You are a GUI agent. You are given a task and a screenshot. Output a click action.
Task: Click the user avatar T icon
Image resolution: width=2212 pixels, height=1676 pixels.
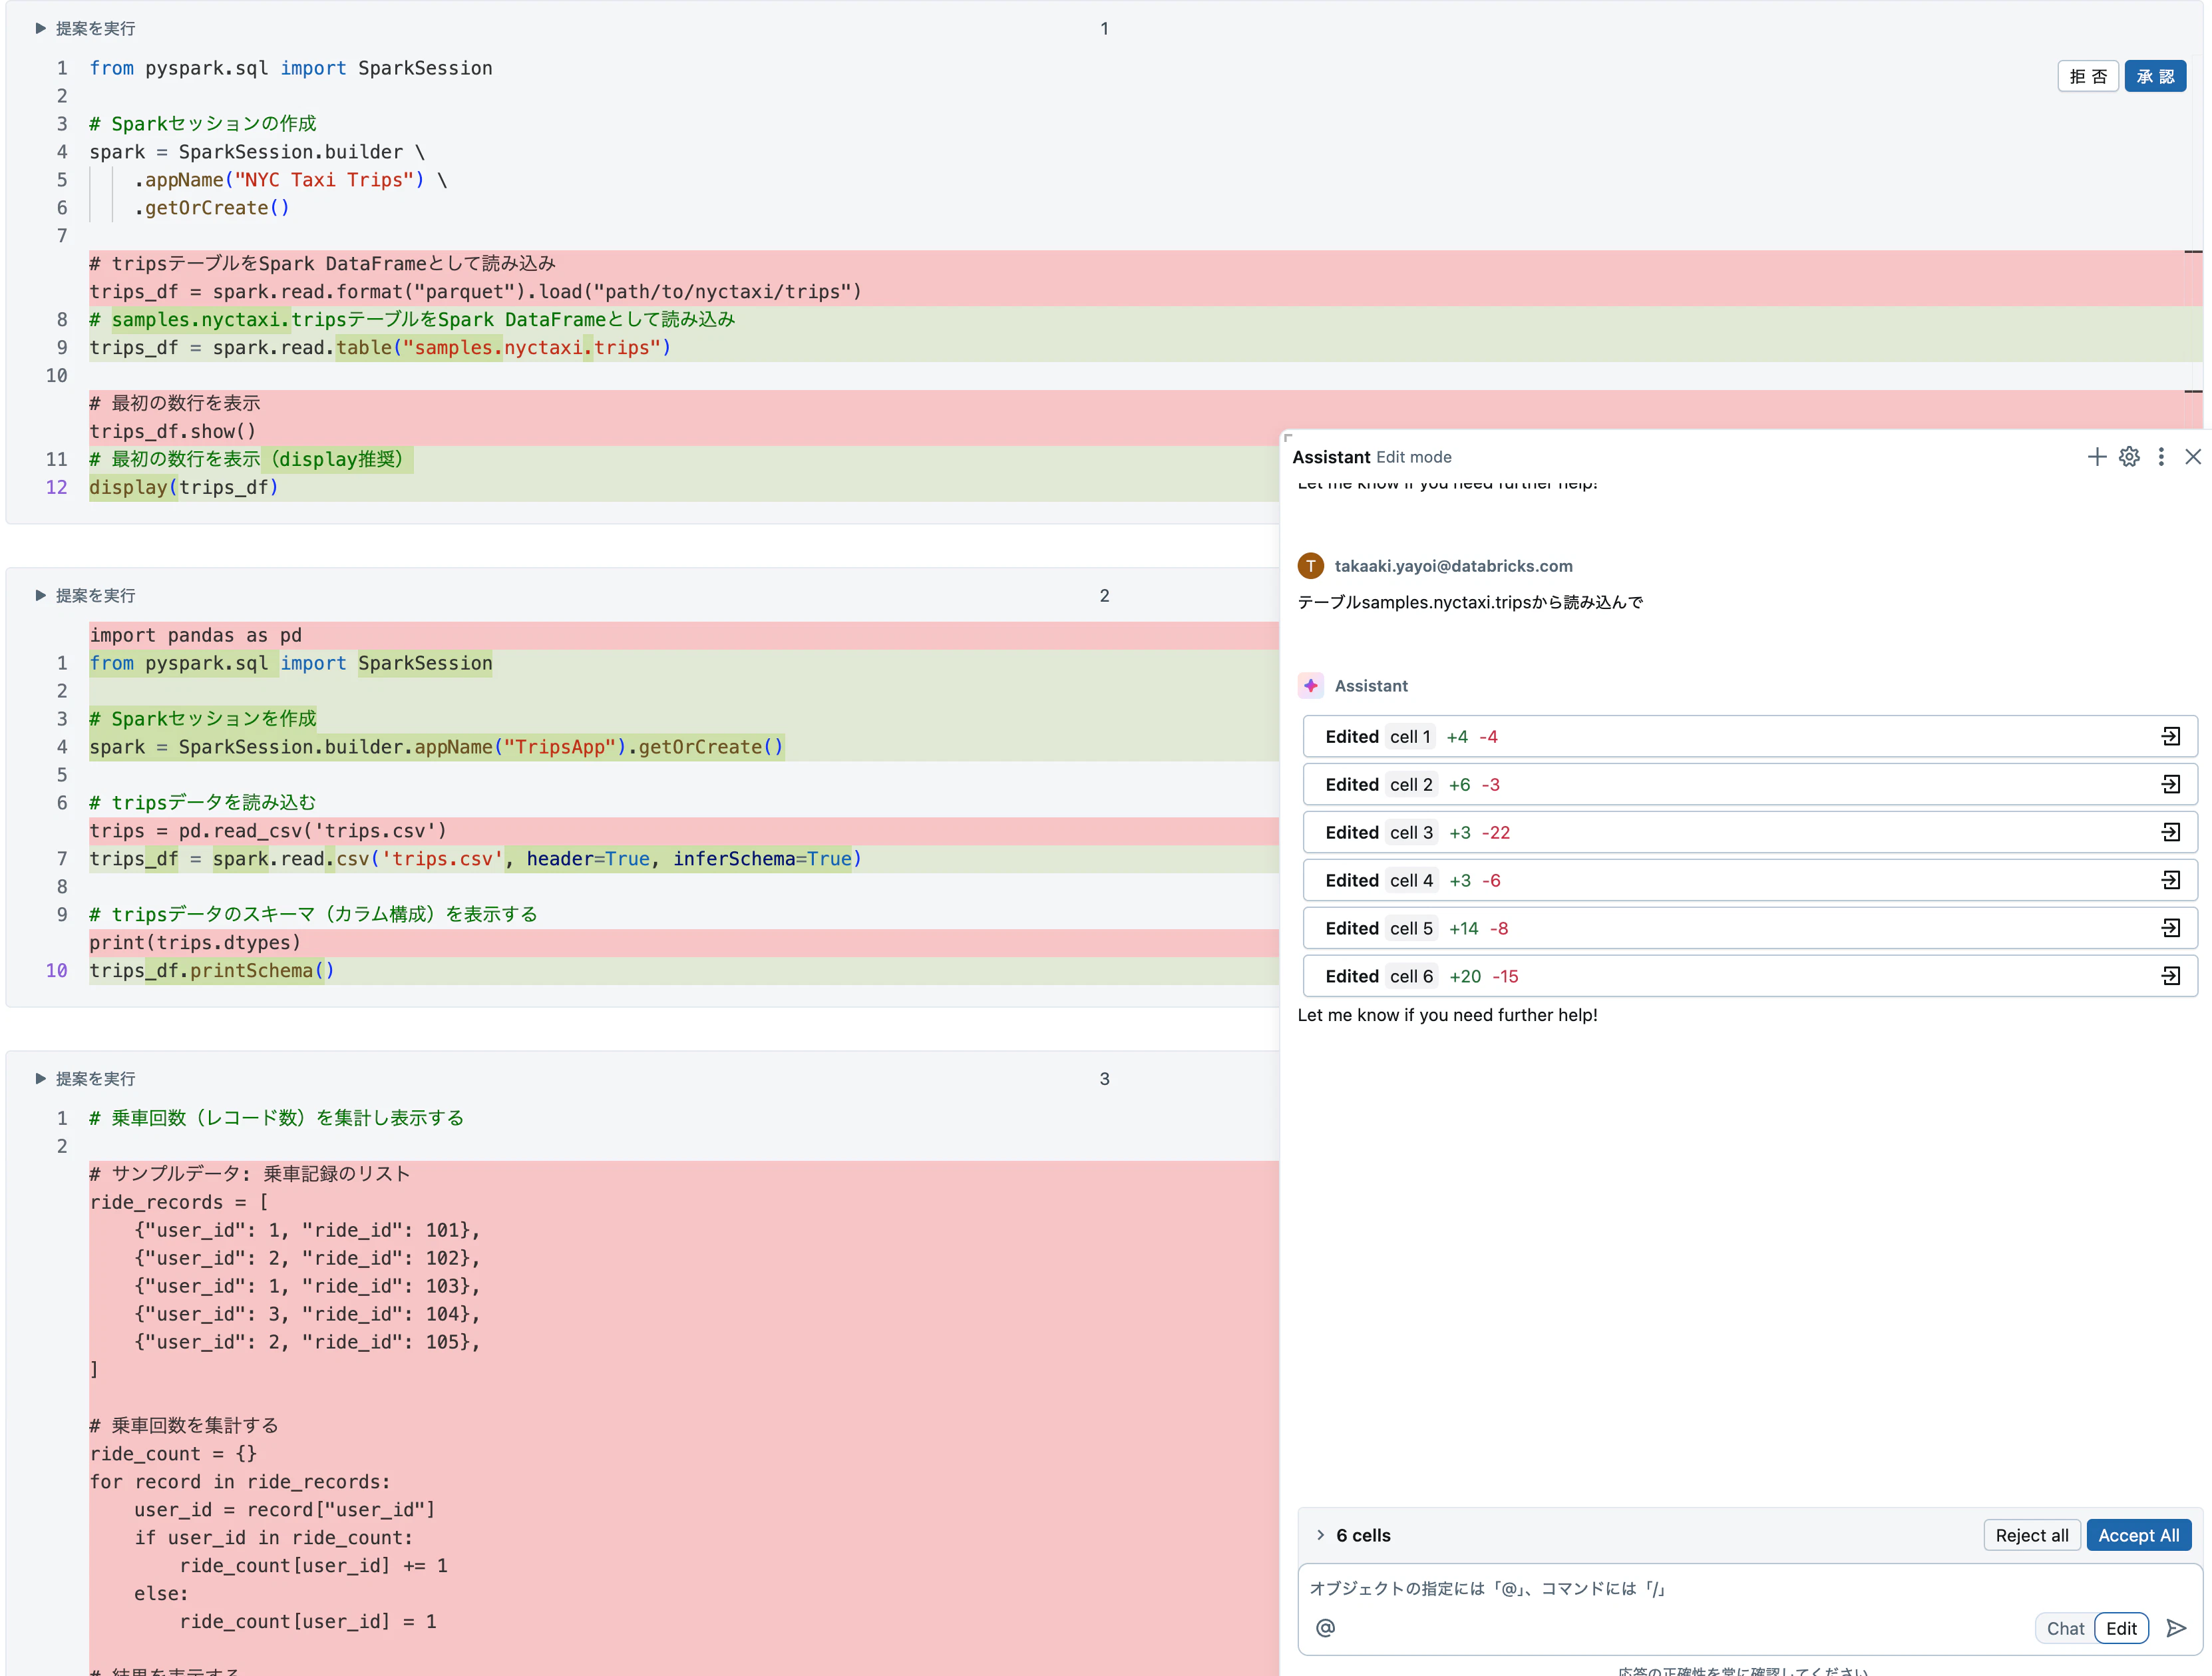1311,566
